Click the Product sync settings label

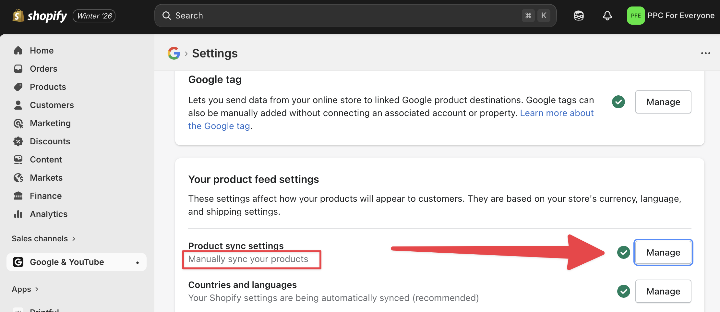pyautogui.click(x=236, y=246)
